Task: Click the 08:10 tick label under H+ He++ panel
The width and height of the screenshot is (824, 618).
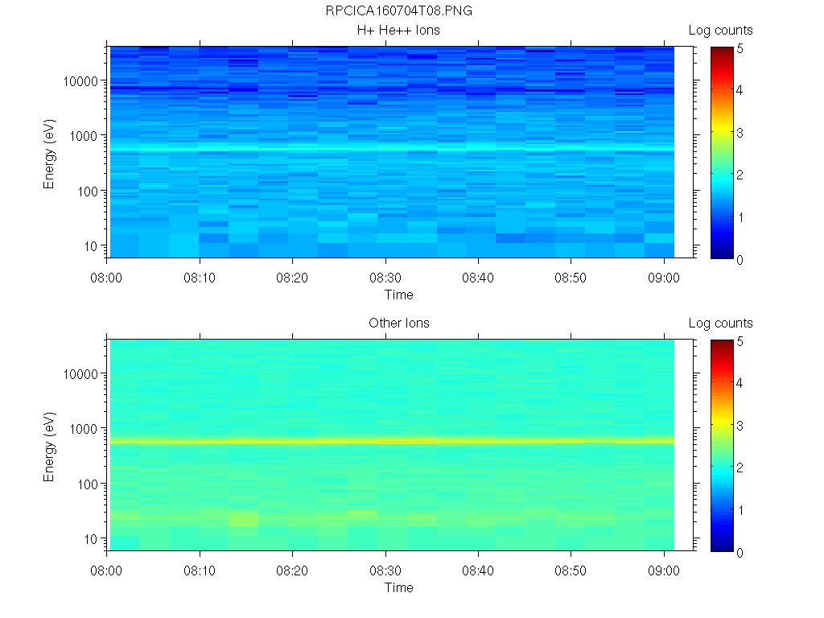Action: click(200, 278)
